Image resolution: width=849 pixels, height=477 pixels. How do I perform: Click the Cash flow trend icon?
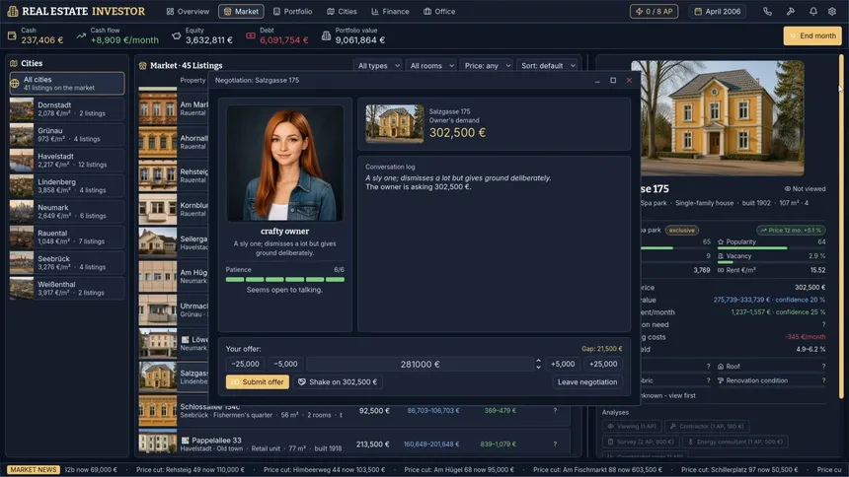81,36
